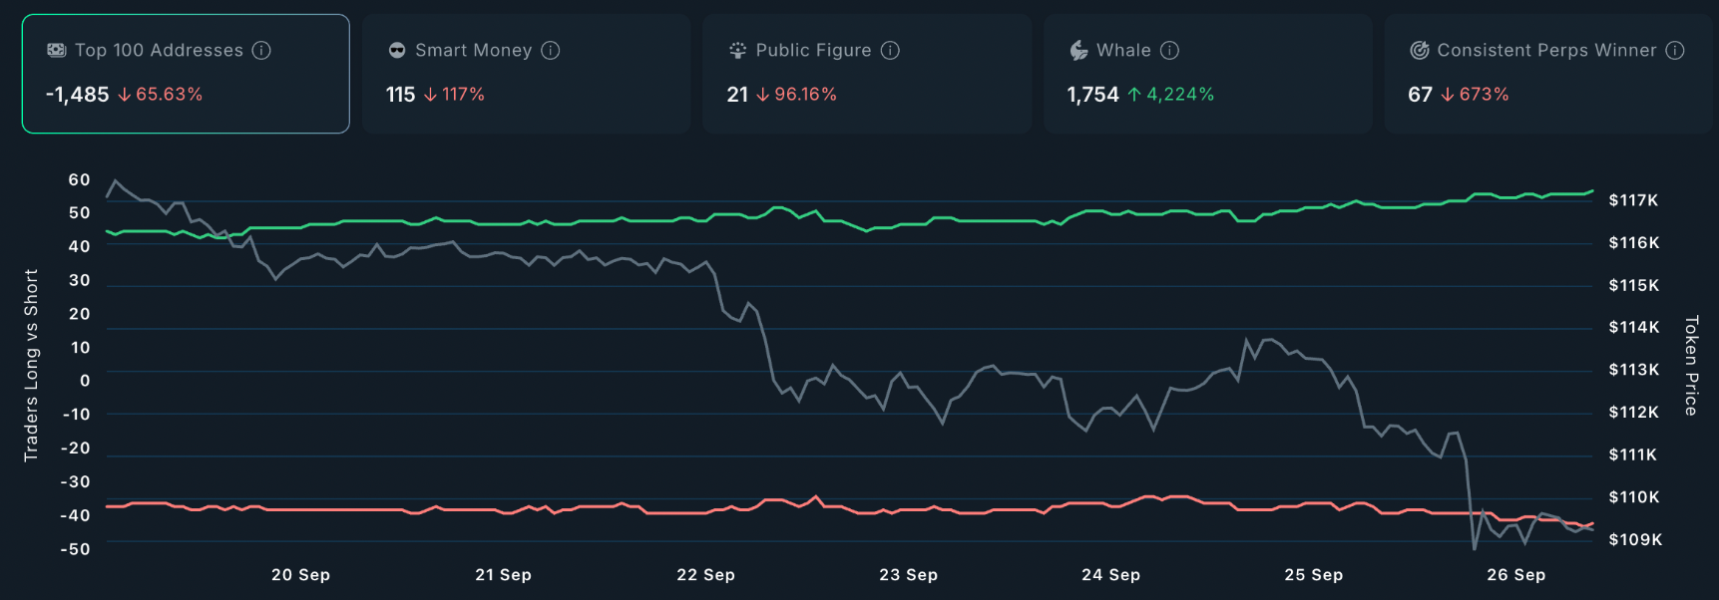Select the Top 100 Addresses tab
The image size is (1719, 600).
(186, 74)
